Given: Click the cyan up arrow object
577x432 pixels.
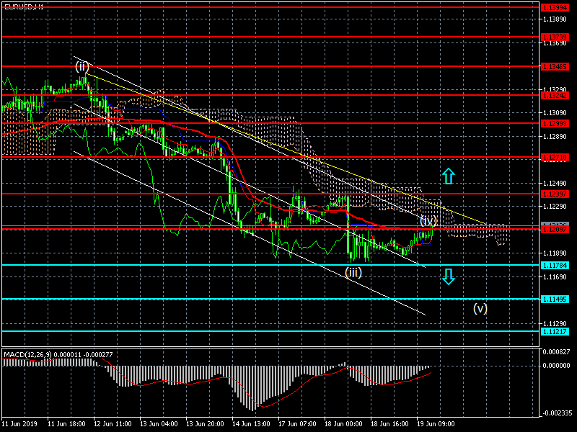Looking at the screenshot, I should click(x=448, y=176).
